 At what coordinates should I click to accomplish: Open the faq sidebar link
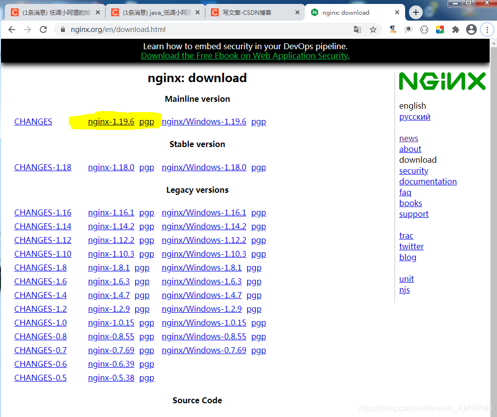tap(406, 192)
